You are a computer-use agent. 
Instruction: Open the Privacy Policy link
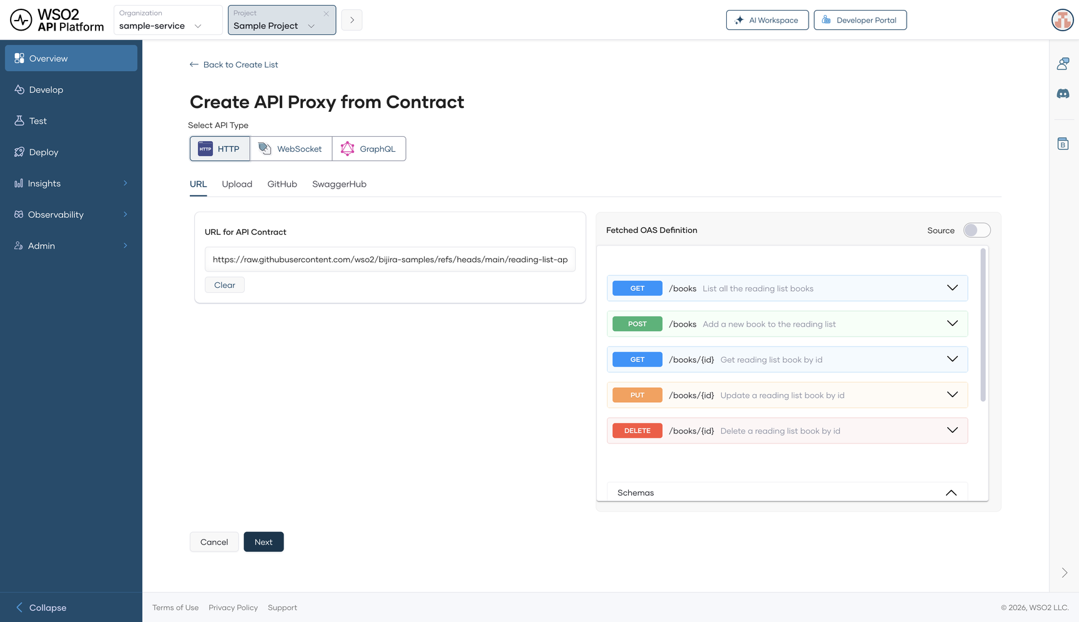tap(233, 608)
